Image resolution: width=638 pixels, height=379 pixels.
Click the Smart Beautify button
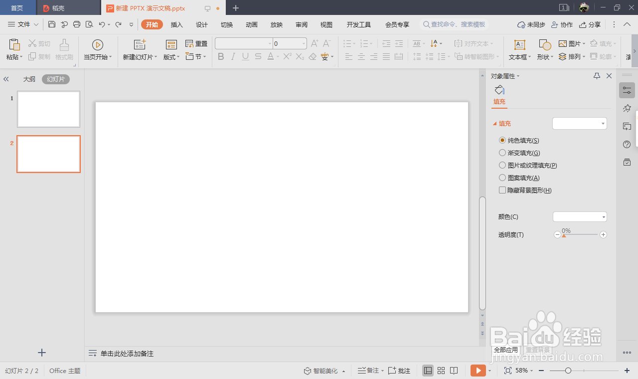pyautogui.click(x=325, y=371)
